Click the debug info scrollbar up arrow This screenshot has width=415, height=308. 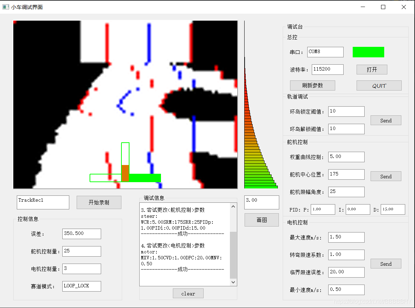point(233,207)
